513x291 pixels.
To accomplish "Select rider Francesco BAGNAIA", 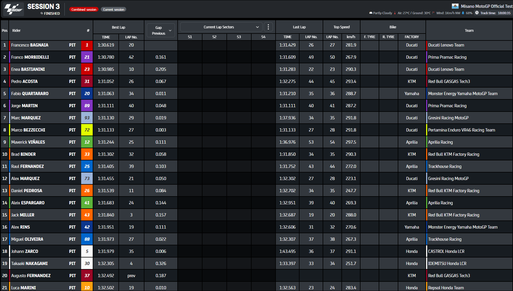I will pyautogui.click(x=30, y=45).
